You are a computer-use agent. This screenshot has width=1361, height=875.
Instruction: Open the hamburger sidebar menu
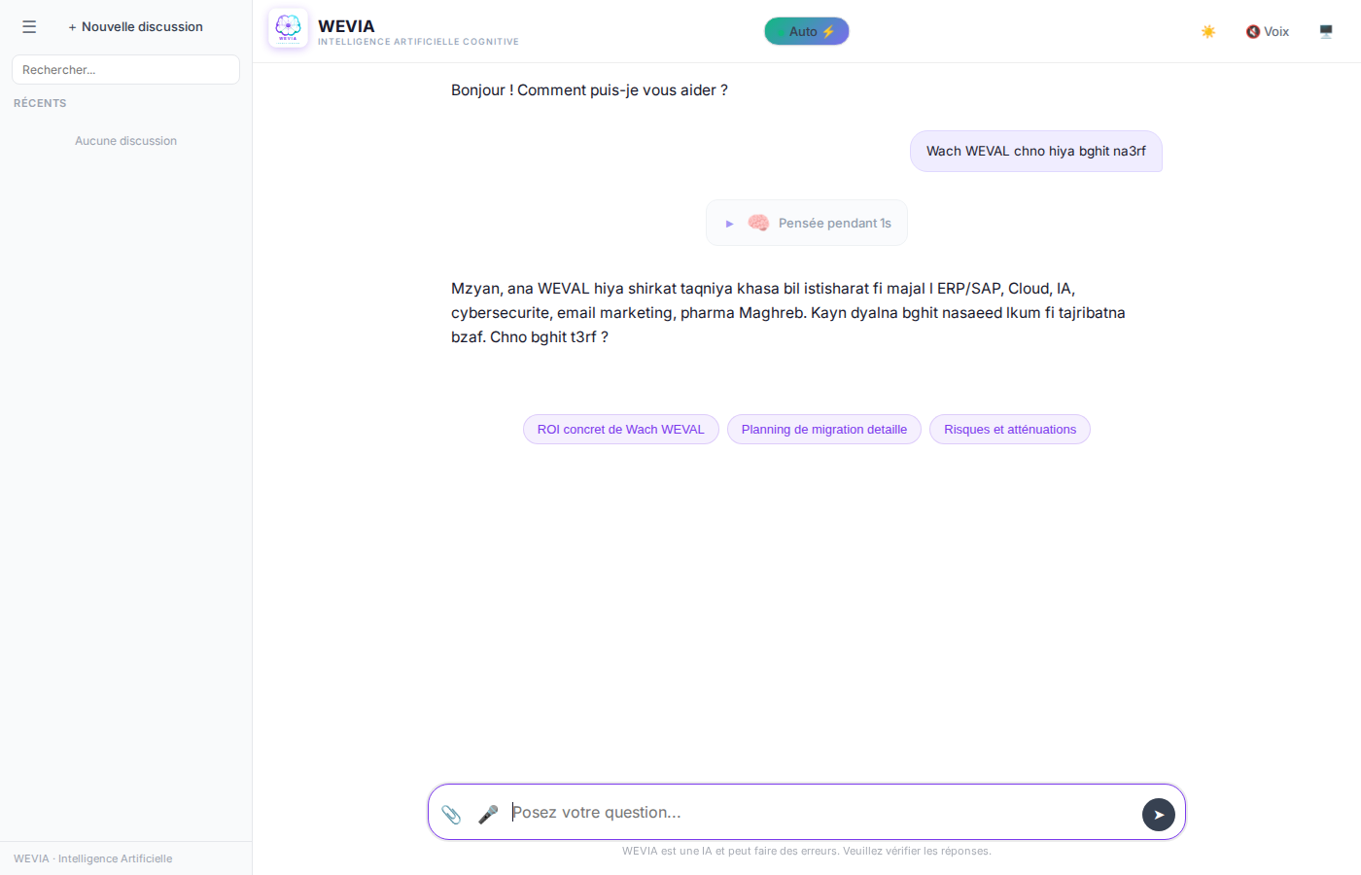pyautogui.click(x=29, y=27)
